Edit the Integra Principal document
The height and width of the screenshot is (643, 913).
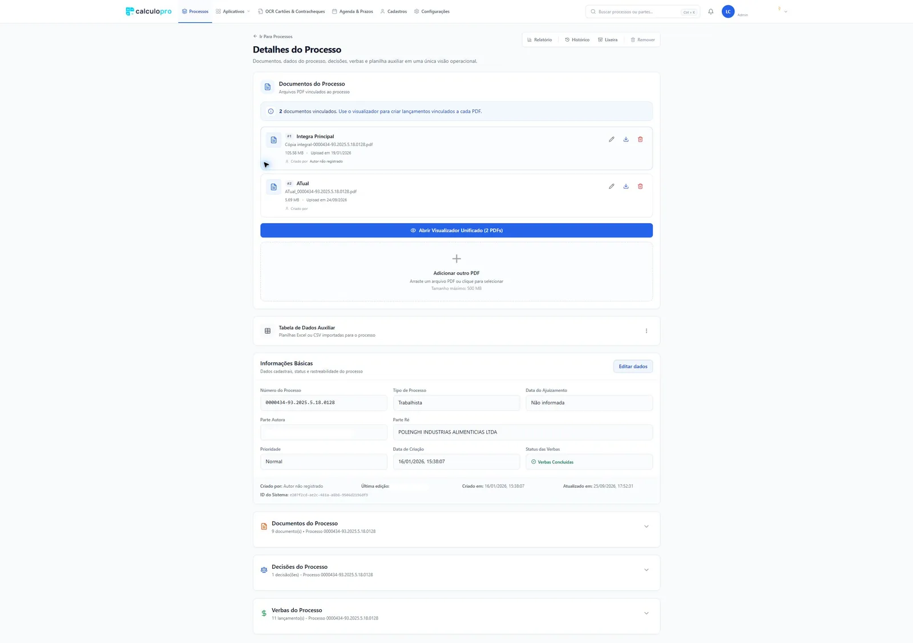point(611,139)
